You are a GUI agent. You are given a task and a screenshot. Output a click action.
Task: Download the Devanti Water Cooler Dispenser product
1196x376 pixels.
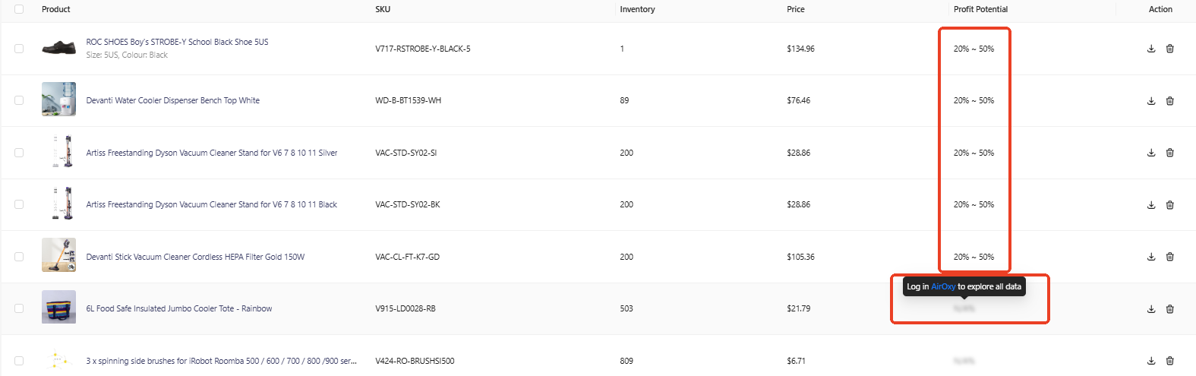[1151, 100]
